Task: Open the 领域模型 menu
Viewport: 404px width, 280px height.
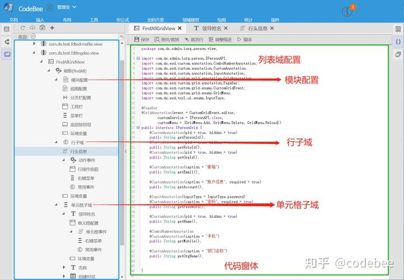Action: click(x=191, y=20)
